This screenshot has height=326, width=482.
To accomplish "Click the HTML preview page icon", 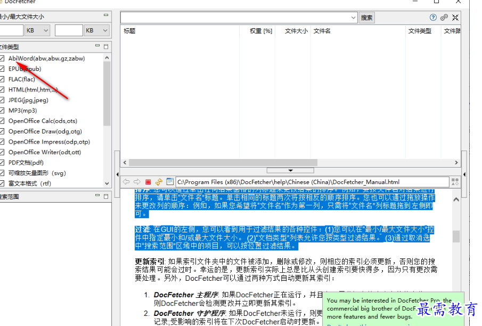I will pos(169,182).
